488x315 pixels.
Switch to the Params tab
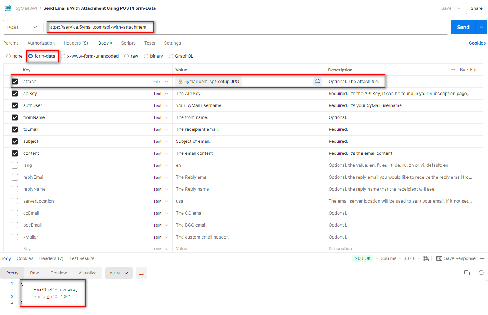click(x=11, y=43)
